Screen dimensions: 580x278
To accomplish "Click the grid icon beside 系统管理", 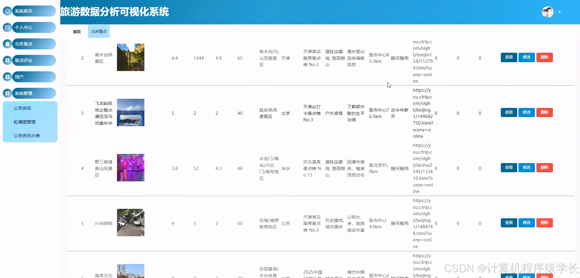I will click(8, 93).
